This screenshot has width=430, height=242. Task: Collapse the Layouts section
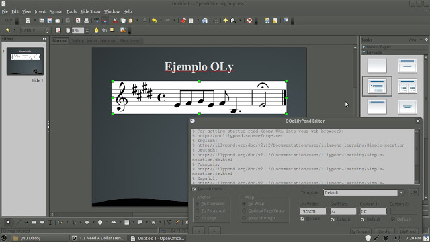(x=364, y=52)
